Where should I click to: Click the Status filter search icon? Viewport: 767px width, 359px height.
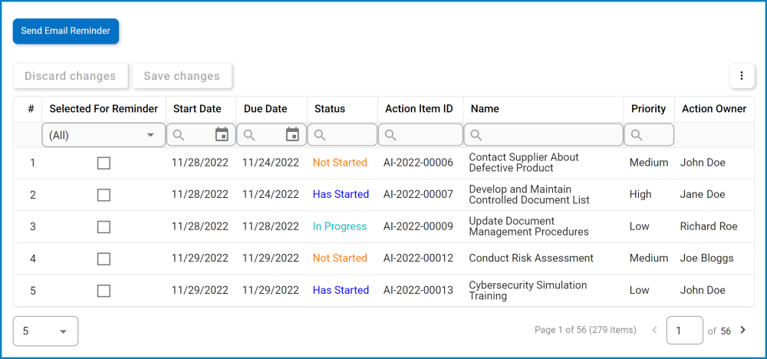click(320, 135)
